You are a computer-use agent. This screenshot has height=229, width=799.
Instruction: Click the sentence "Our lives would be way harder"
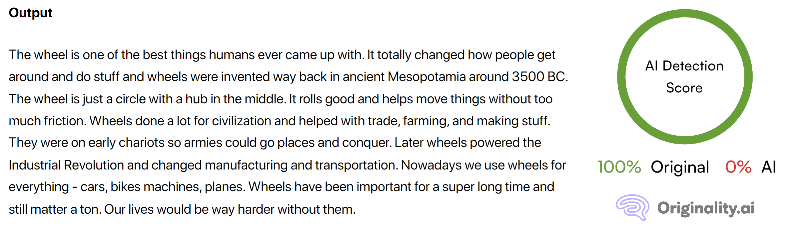(x=230, y=209)
